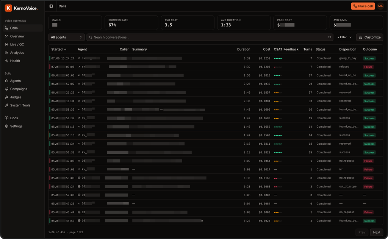Click the inbound arrow icon on 05:03 row

coord(79,75)
